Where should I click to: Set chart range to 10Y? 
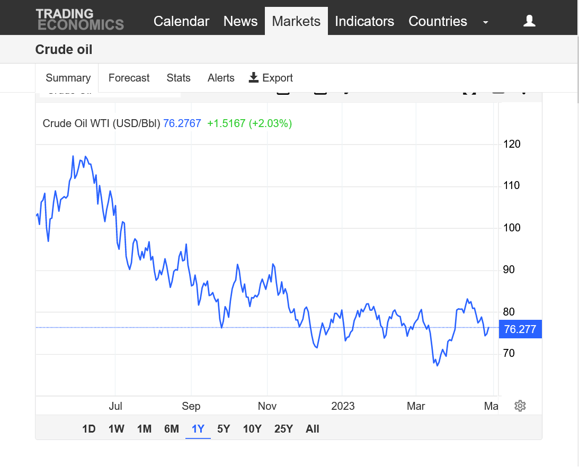(252, 428)
